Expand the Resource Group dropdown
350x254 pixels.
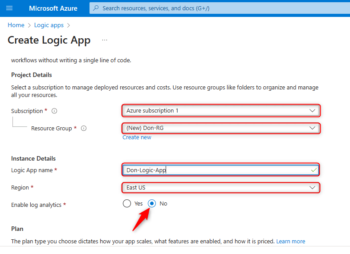click(x=221, y=128)
